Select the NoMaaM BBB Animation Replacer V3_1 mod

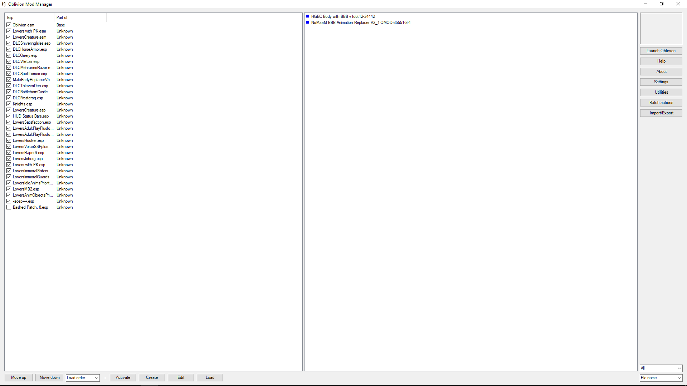(x=361, y=23)
